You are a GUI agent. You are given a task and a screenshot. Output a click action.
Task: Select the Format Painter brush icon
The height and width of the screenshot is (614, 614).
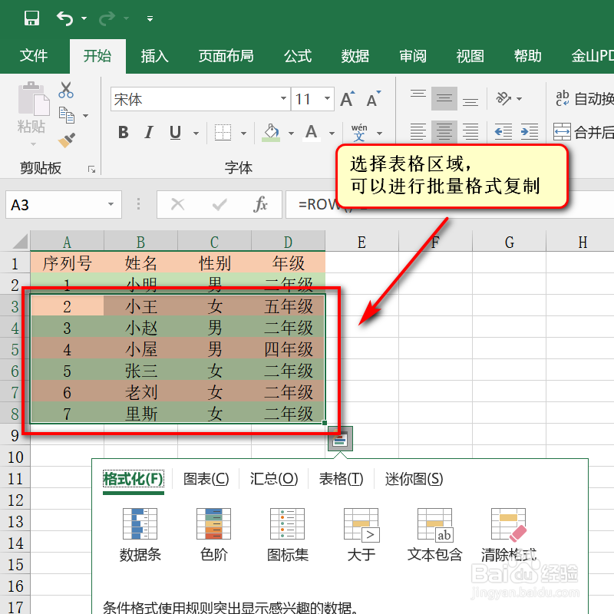point(67,140)
